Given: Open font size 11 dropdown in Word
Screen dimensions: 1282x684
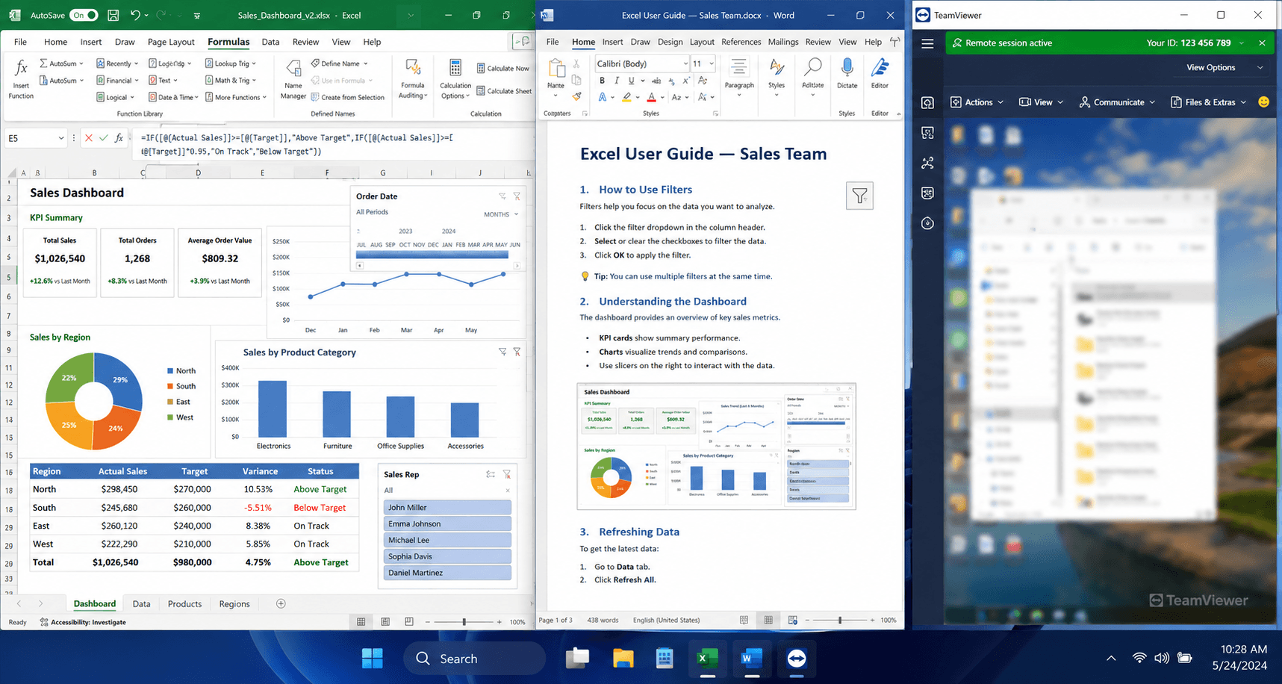Looking at the screenshot, I should coord(712,63).
